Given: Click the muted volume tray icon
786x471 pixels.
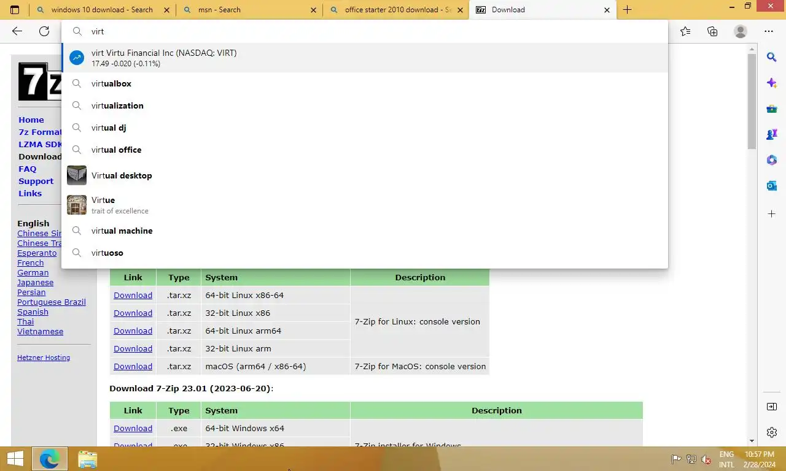Looking at the screenshot, I should pyautogui.click(x=706, y=459).
